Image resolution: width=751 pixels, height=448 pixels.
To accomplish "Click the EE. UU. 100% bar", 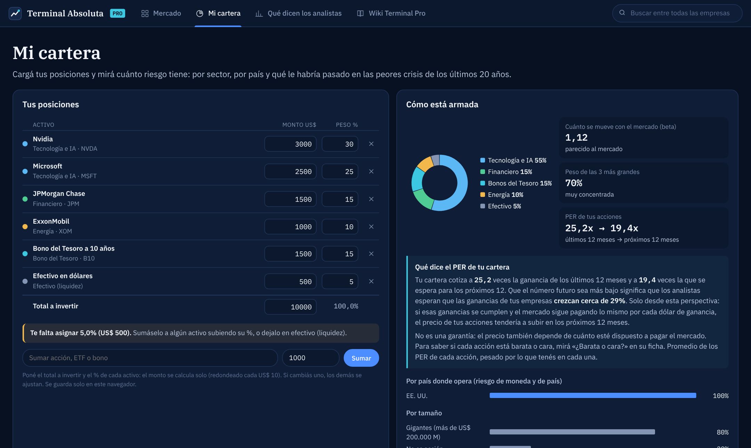I will click(x=593, y=396).
